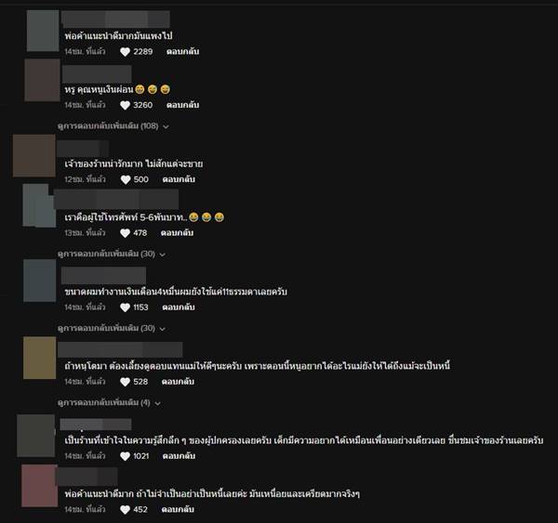Screen dimensions: 558x523
Task: Reply to the comment with 500 likes
Action: [179, 179]
